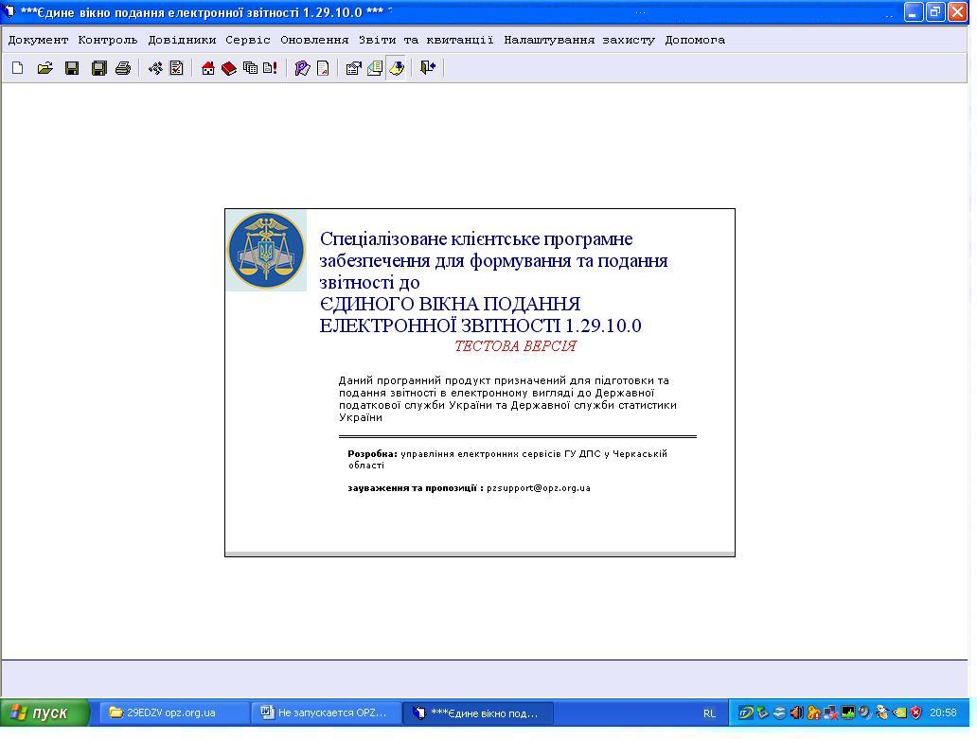Save all with the double floppy icon

click(99, 68)
